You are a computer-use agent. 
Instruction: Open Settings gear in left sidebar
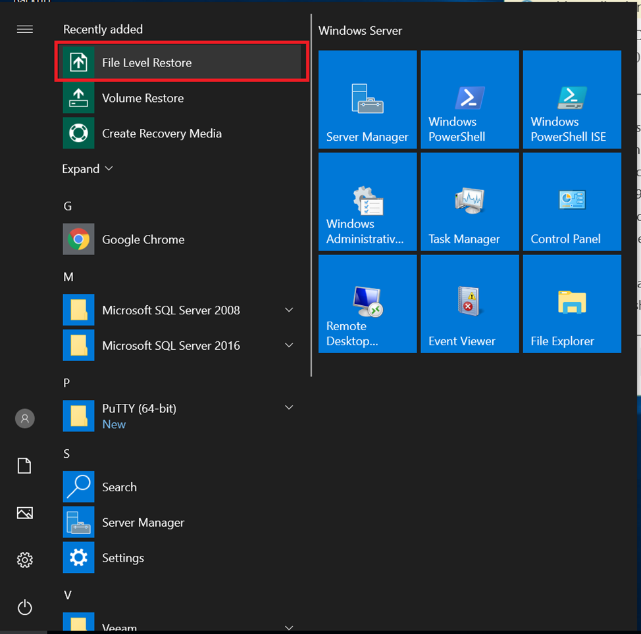point(25,560)
